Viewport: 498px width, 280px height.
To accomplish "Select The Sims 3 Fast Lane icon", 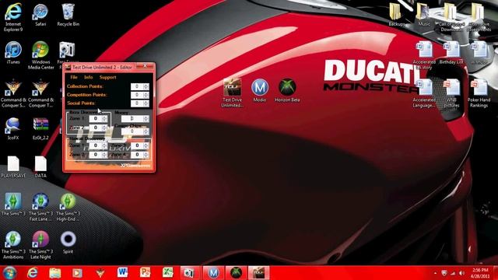I will pos(40,207).
